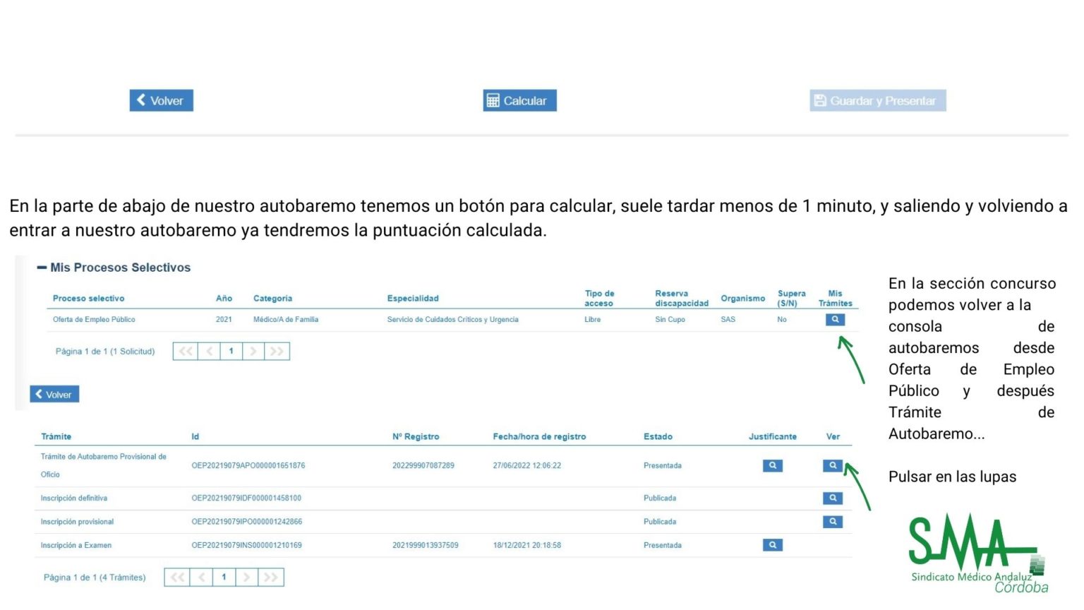1084x610 pixels.
Task: Click next page arrow in trámites pagination
Action: 247,577
